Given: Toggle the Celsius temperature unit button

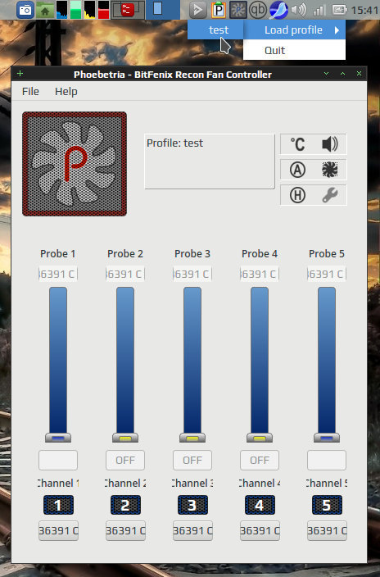Looking at the screenshot, I should click(297, 144).
